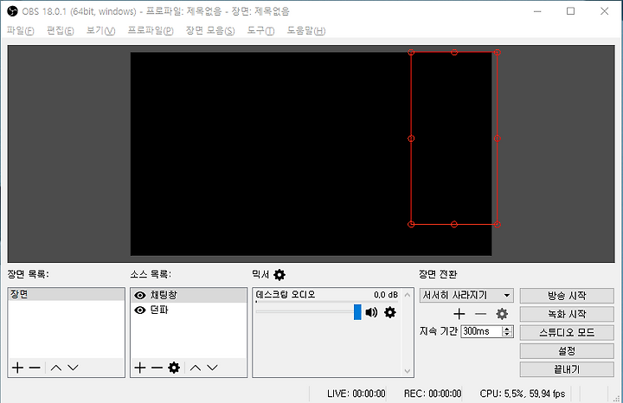The width and height of the screenshot is (623, 403).
Task: Open the 도움말(H) menu
Action: pyautogui.click(x=306, y=30)
